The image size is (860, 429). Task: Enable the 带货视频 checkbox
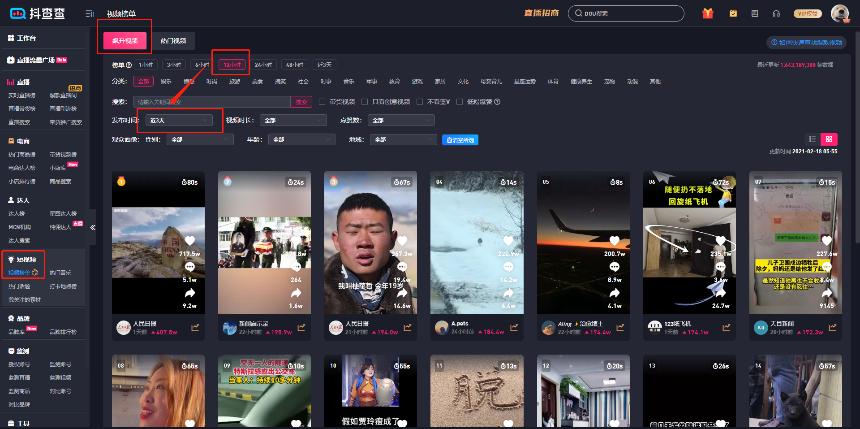click(322, 102)
